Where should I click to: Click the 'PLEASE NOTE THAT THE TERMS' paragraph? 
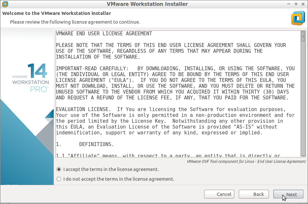171,51
